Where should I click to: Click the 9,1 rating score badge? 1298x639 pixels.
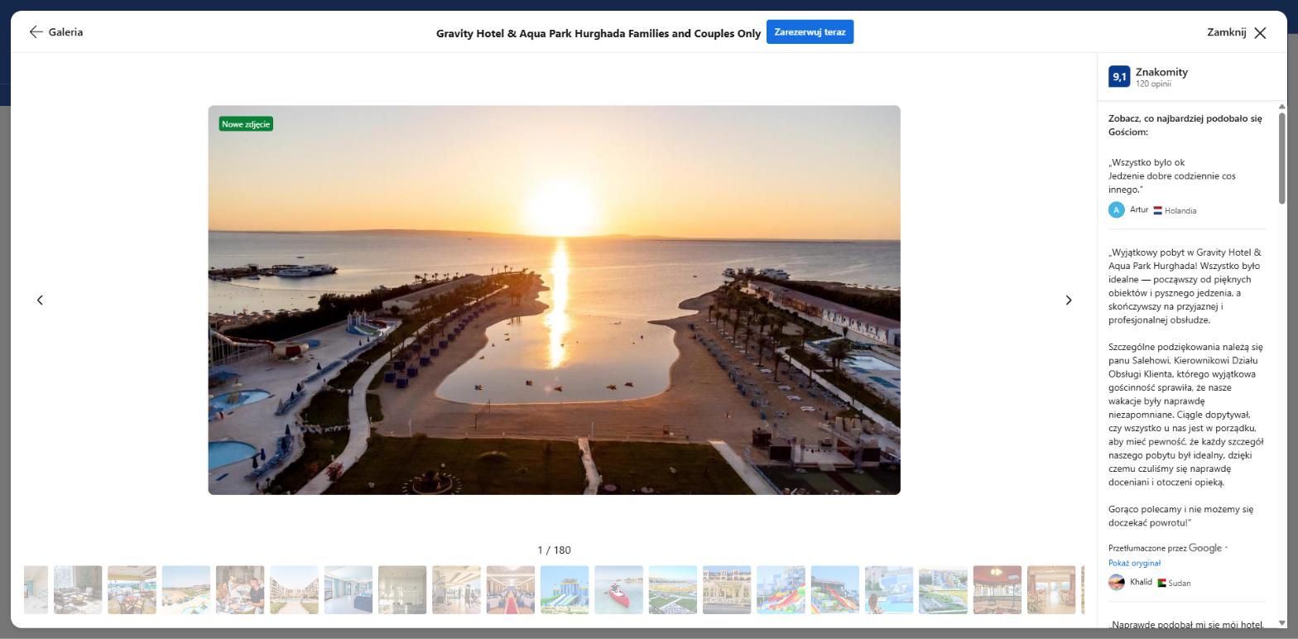click(x=1119, y=77)
